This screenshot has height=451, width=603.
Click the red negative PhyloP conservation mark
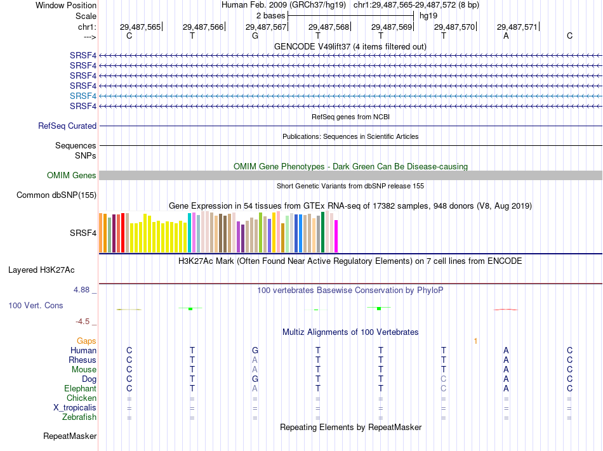pyautogui.click(x=506, y=310)
